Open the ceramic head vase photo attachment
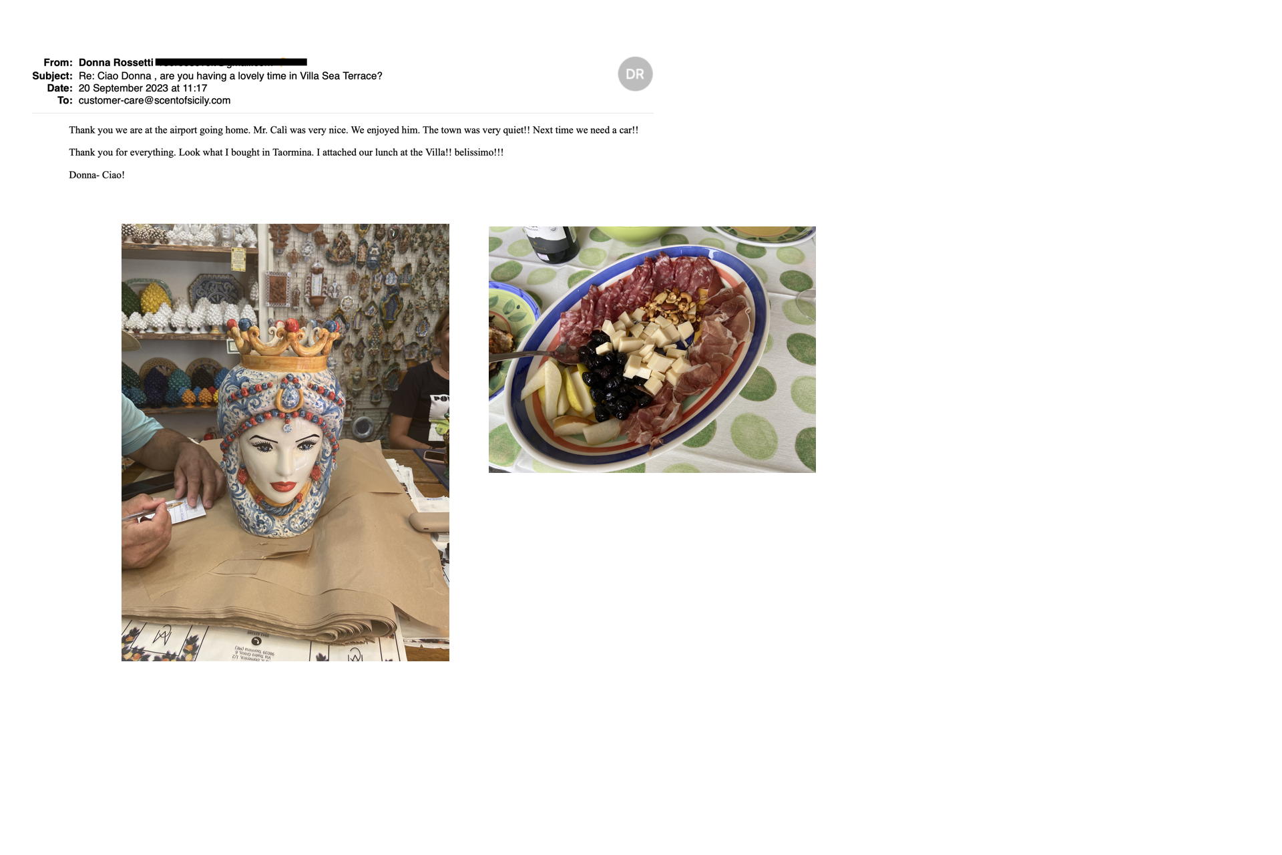This screenshot has height=855, width=1282. [285, 442]
